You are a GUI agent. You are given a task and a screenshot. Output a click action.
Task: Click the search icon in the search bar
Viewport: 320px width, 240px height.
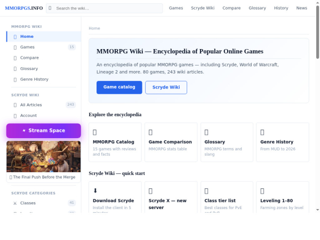(50, 8)
